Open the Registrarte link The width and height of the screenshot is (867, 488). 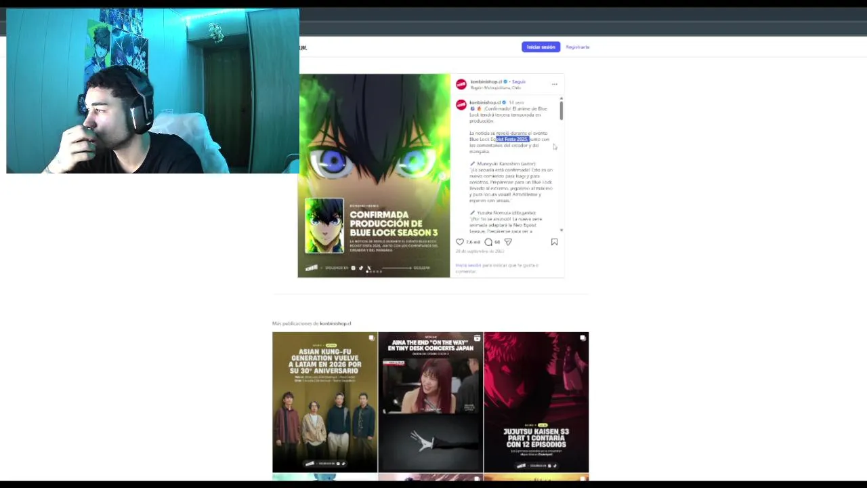pyautogui.click(x=578, y=47)
